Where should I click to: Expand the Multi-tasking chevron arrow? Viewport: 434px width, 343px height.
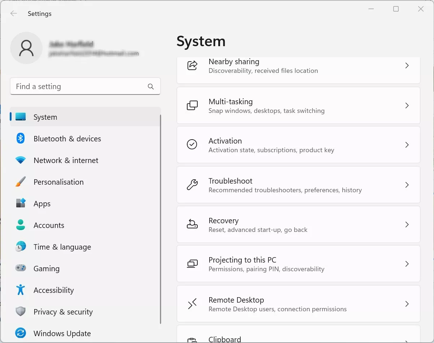pos(407,106)
